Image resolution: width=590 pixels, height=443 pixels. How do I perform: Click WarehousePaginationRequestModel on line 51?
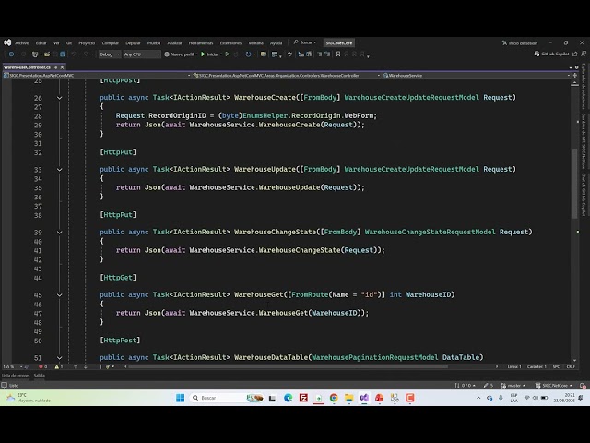pyautogui.click(x=375, y=357)
